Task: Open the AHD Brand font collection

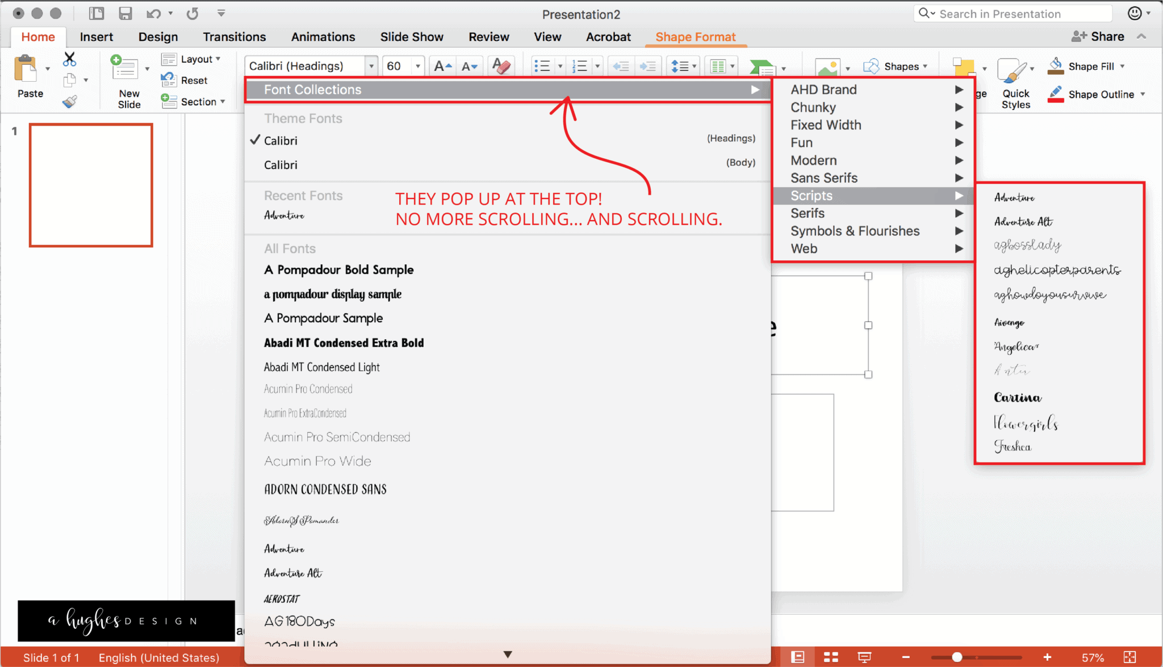Action: coord(873,90)
